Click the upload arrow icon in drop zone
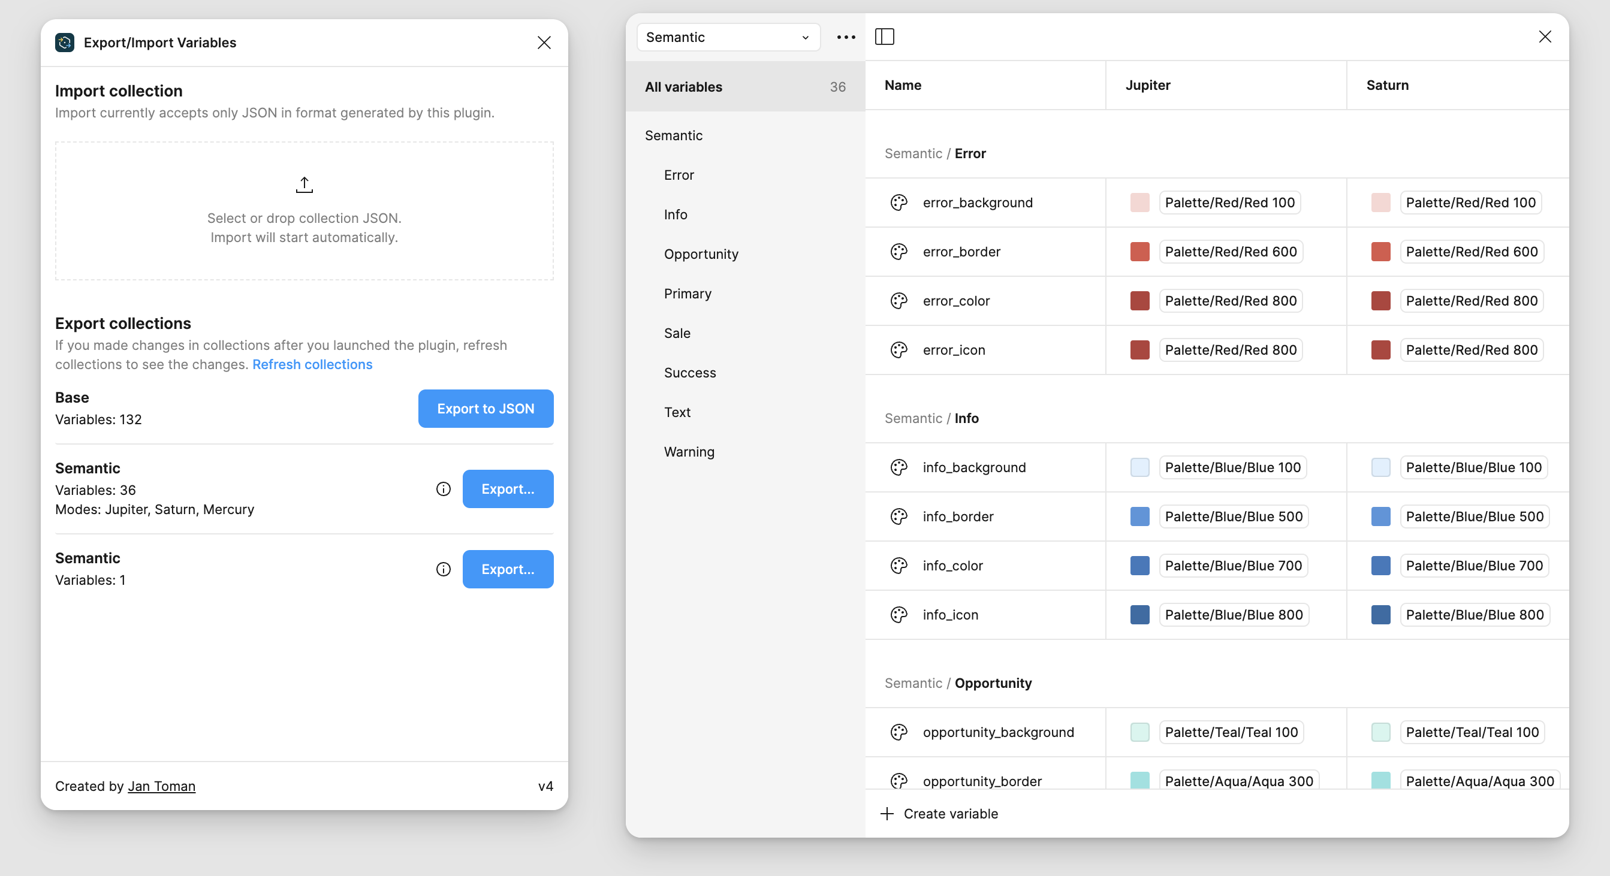Viewport: 1610px width, 876px height. 304,185
